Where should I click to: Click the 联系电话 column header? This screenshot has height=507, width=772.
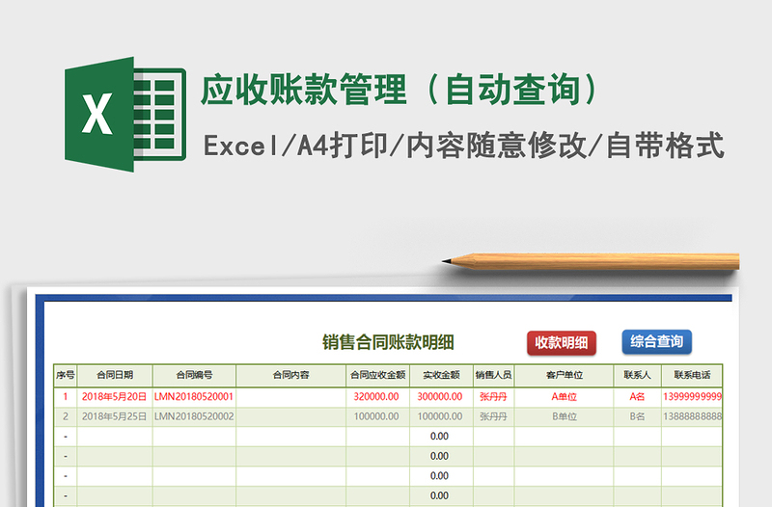point(692,375)
